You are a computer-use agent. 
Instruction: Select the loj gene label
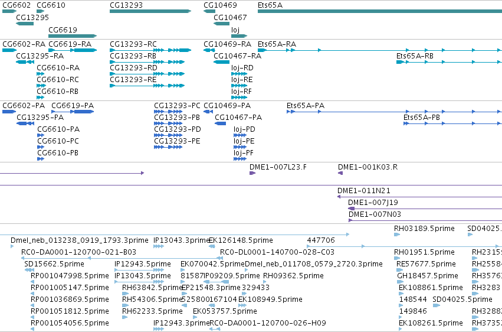click(235, 30)
